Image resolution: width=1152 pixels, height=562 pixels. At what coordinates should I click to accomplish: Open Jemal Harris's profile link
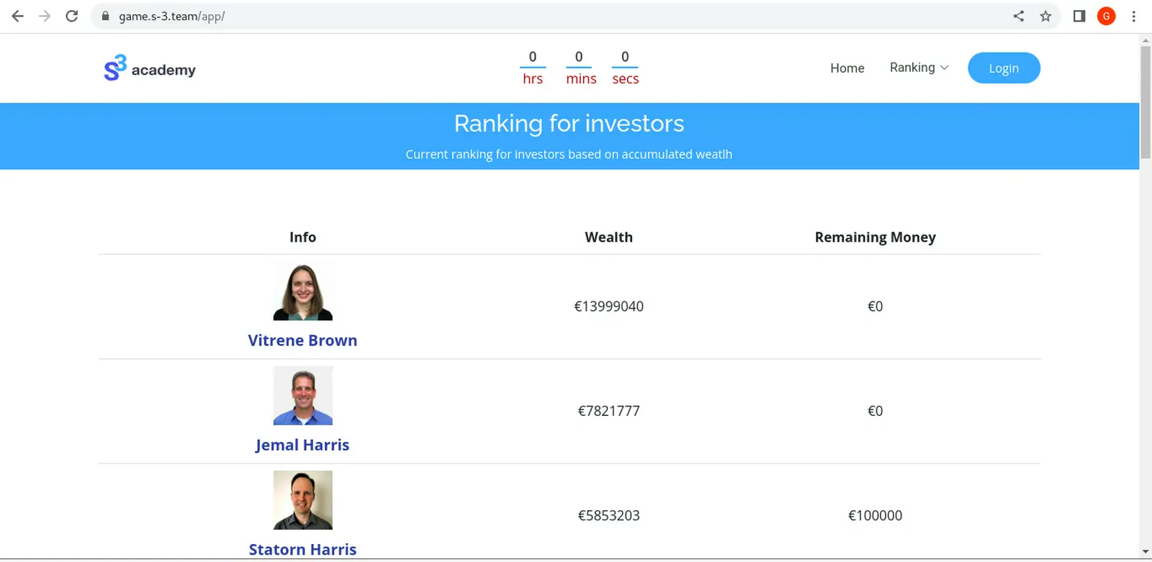[302, 445]
